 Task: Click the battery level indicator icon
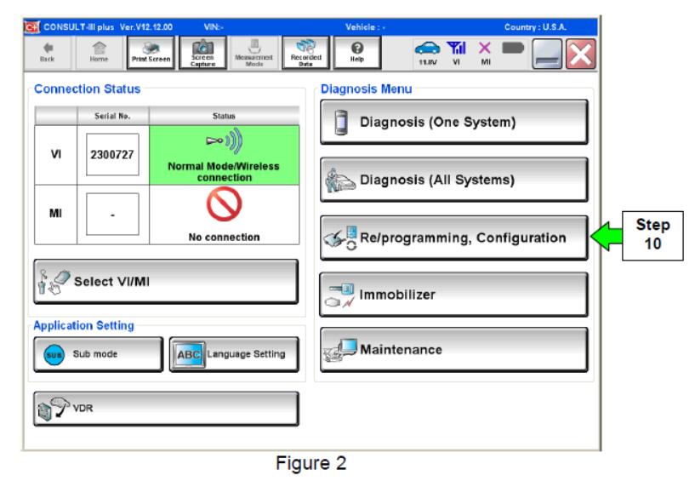[513, 48]
